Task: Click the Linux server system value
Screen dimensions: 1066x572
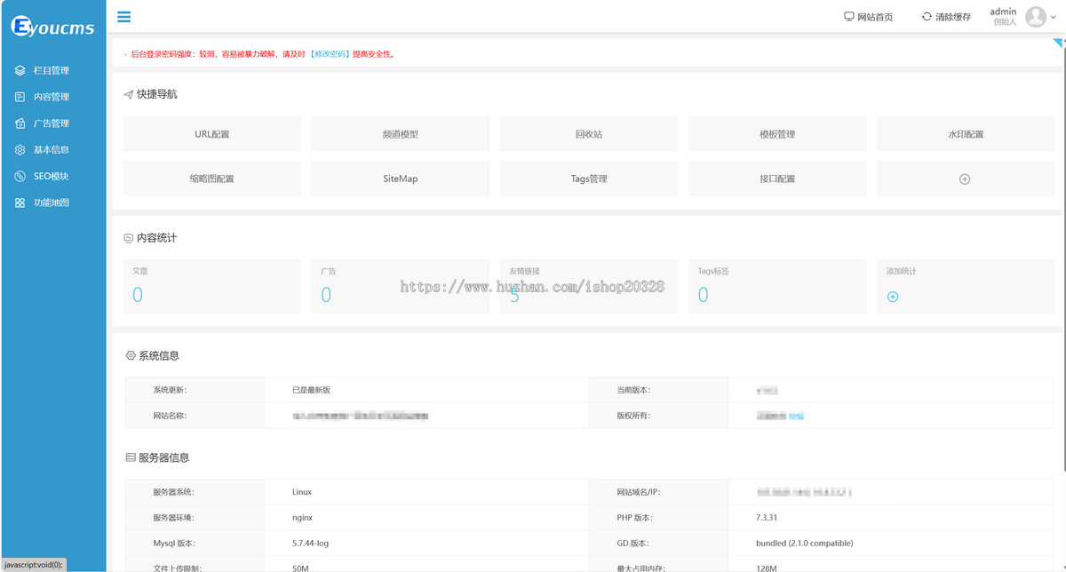Action: 302,492
